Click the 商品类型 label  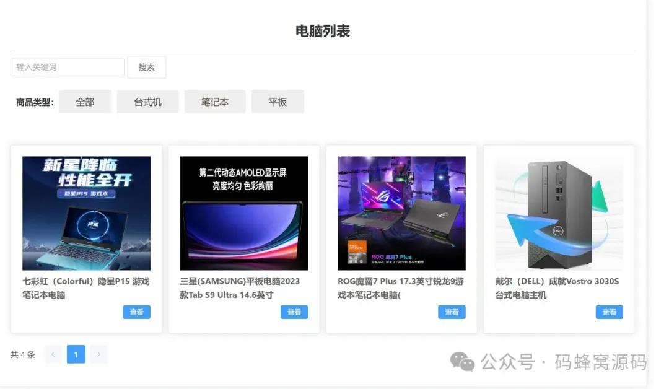click(35, 102)
